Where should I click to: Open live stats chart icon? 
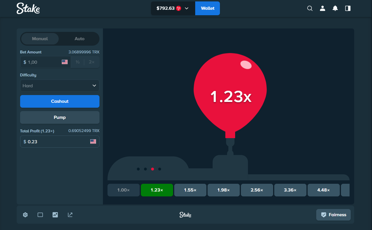click(55, 215)
